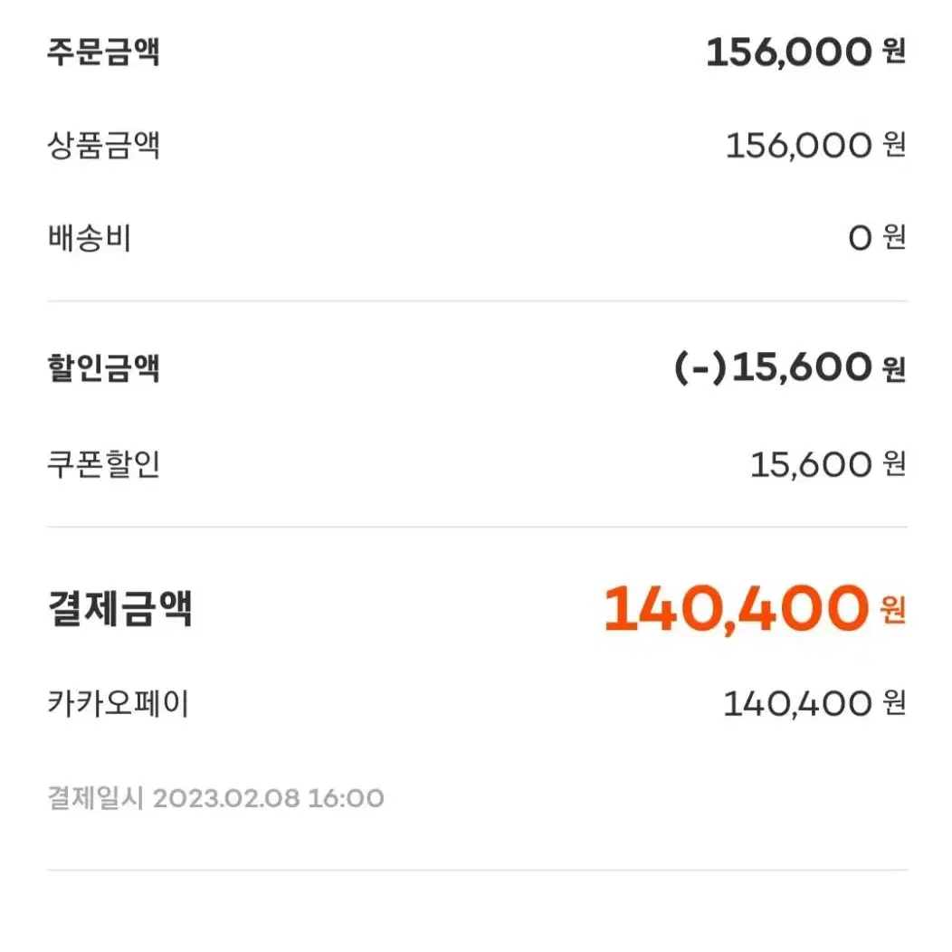Image resolution: width=952 pixels, height=952 pixels.
Task: Tap the 배송비 label
Action: [90, 238]
